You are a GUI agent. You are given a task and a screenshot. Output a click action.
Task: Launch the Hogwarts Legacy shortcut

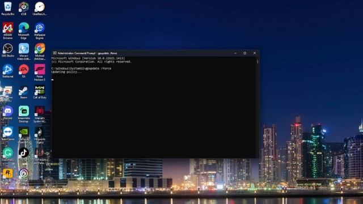[x=40, y=135]
